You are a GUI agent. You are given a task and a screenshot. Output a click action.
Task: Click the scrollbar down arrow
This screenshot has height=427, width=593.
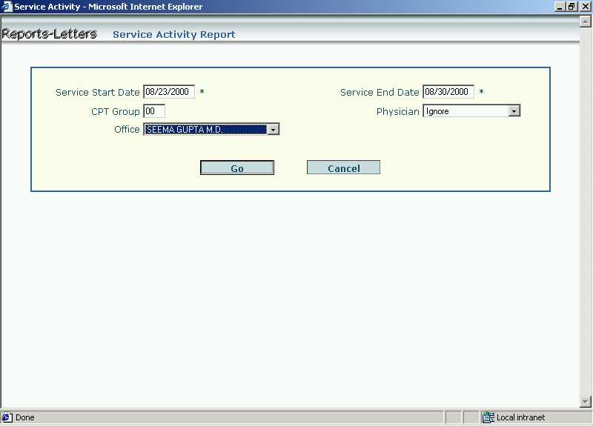[585, 401]
